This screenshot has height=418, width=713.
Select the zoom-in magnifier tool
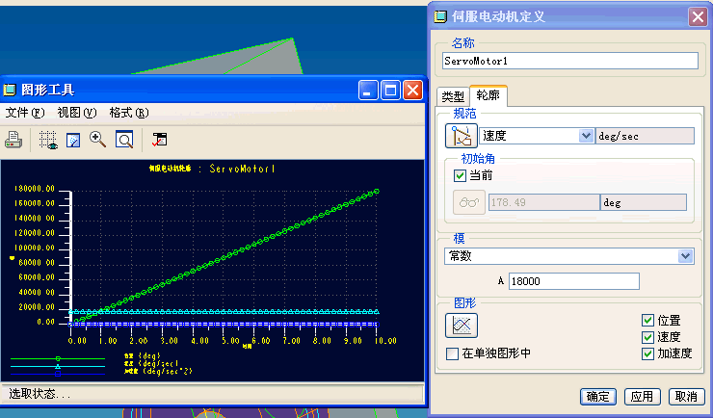(x=97, y=140)
